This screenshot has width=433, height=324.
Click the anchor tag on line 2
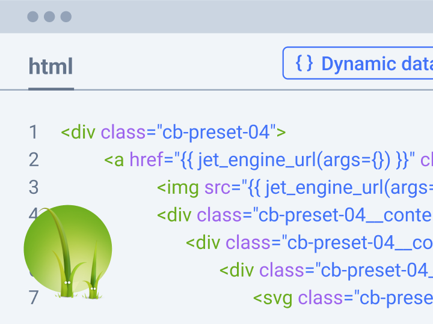click(x=114, y=160)
